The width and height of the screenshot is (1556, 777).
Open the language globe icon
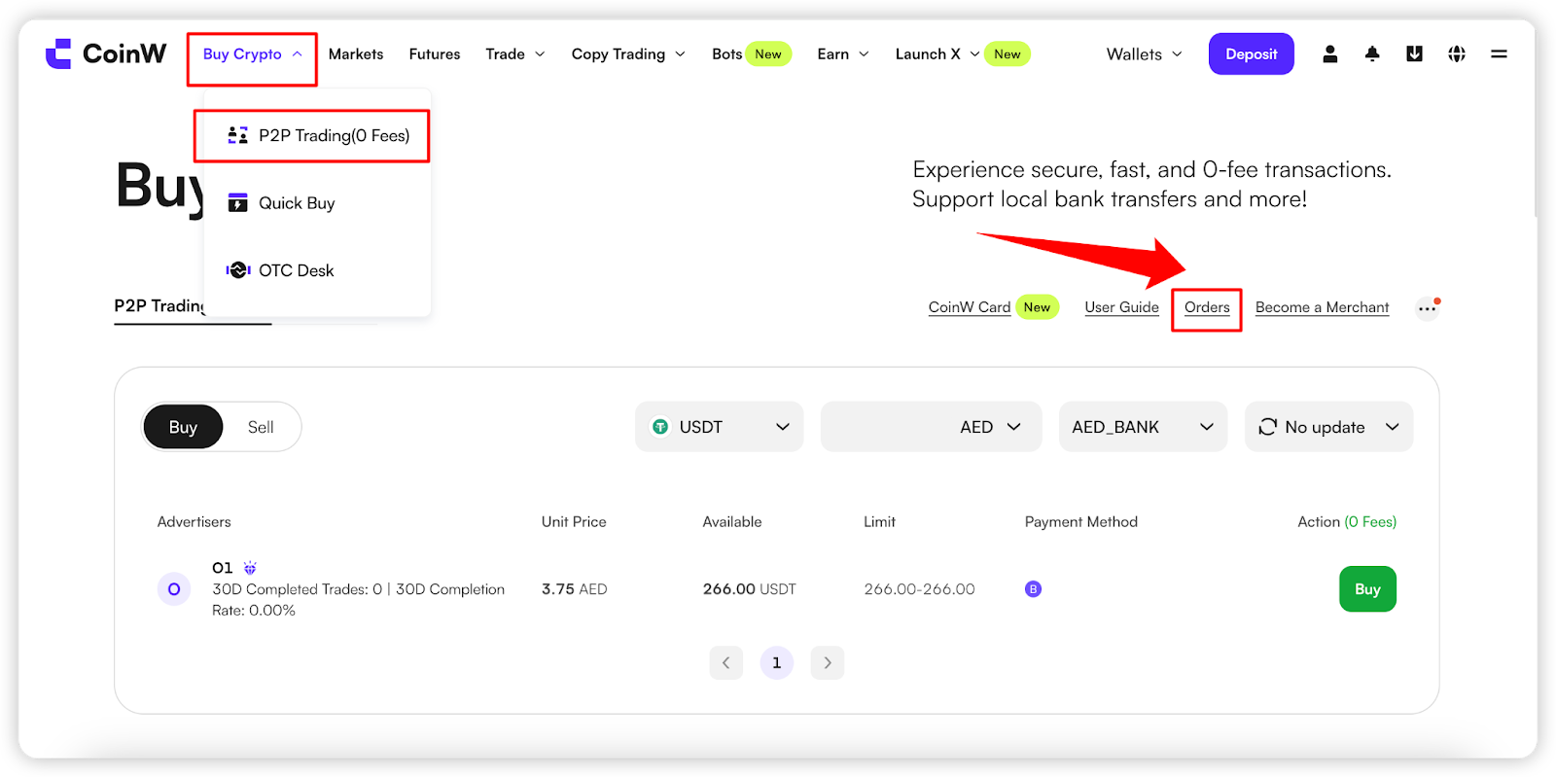[1456, 54]
